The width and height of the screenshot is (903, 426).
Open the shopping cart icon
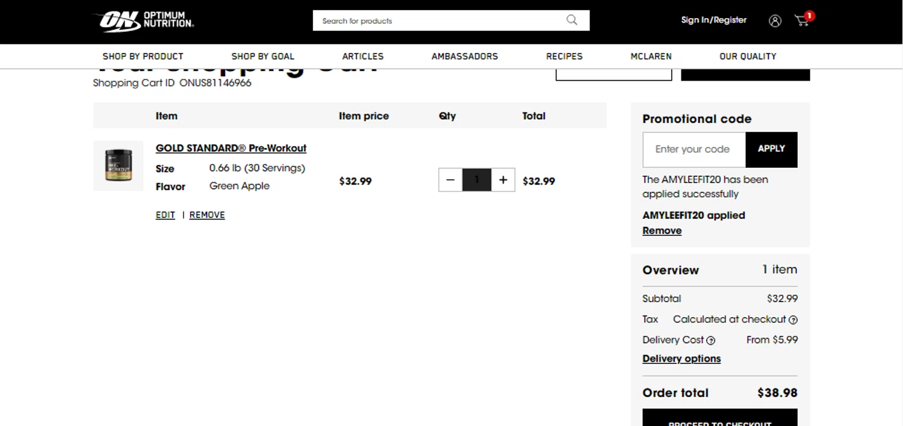point(802,21)
